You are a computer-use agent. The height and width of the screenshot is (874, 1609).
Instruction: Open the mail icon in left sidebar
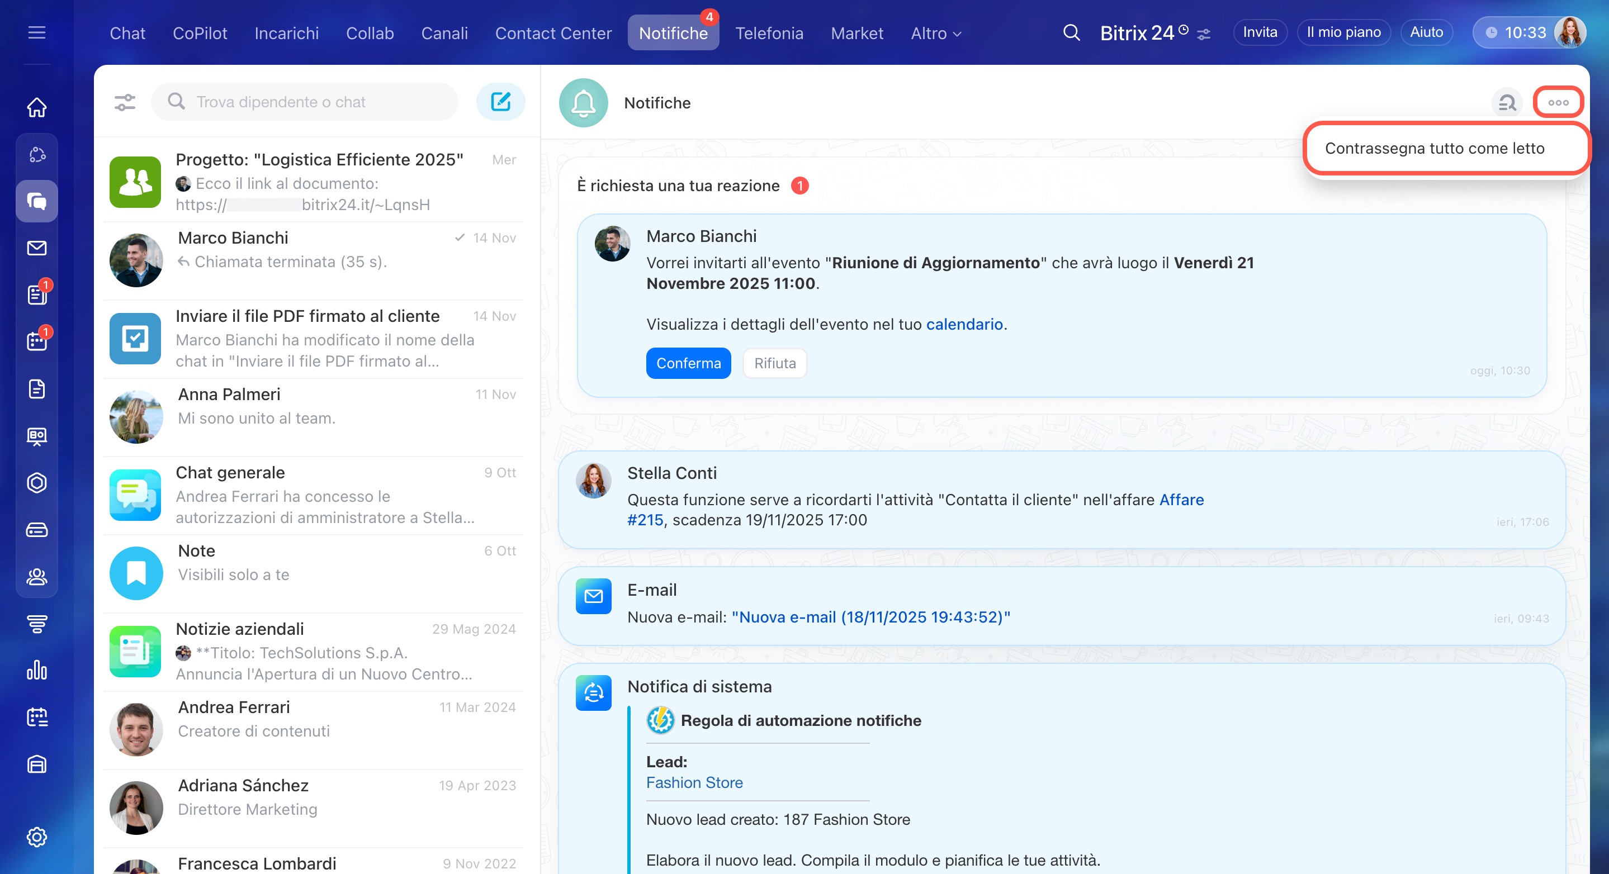pos(37,248)
